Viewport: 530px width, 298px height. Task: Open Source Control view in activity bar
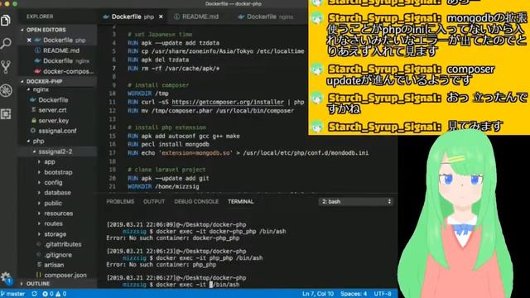click(x=6, y=67)
